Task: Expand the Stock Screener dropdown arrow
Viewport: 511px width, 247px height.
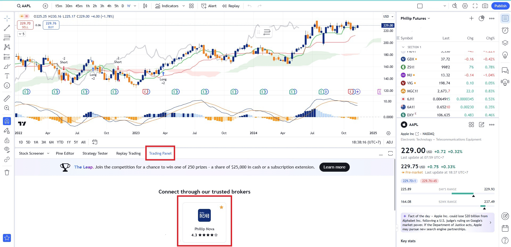Action: click(x=48, y=153)
